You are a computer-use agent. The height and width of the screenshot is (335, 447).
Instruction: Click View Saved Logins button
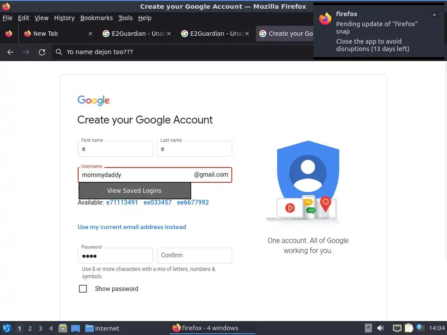pos(134,191)
